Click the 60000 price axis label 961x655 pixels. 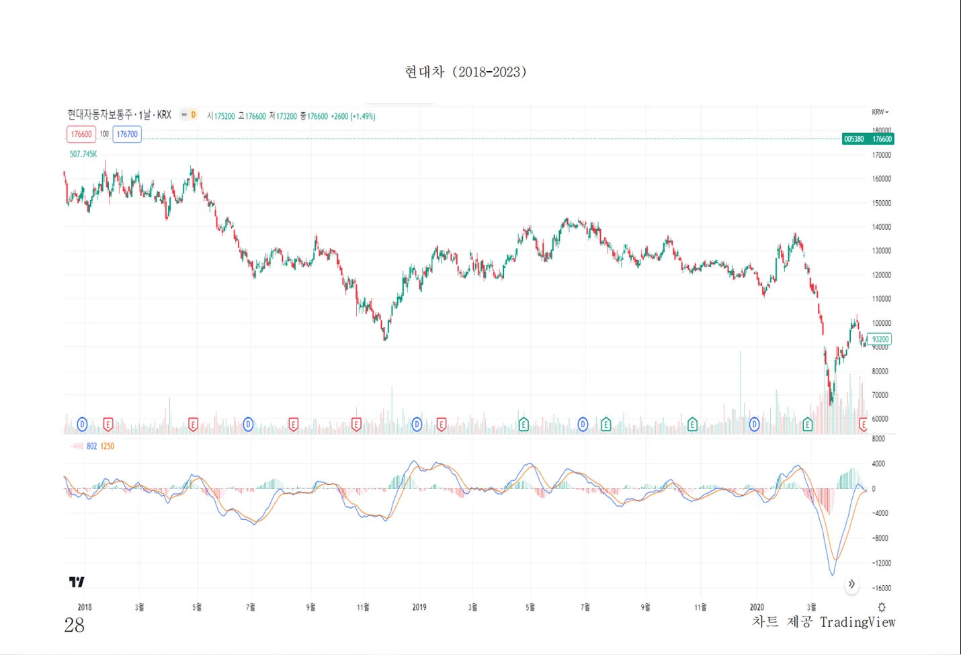(x=880, y=419)
